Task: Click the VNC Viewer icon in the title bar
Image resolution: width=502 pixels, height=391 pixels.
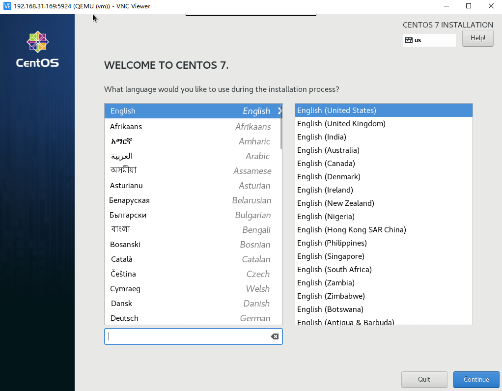Action: 7,6
